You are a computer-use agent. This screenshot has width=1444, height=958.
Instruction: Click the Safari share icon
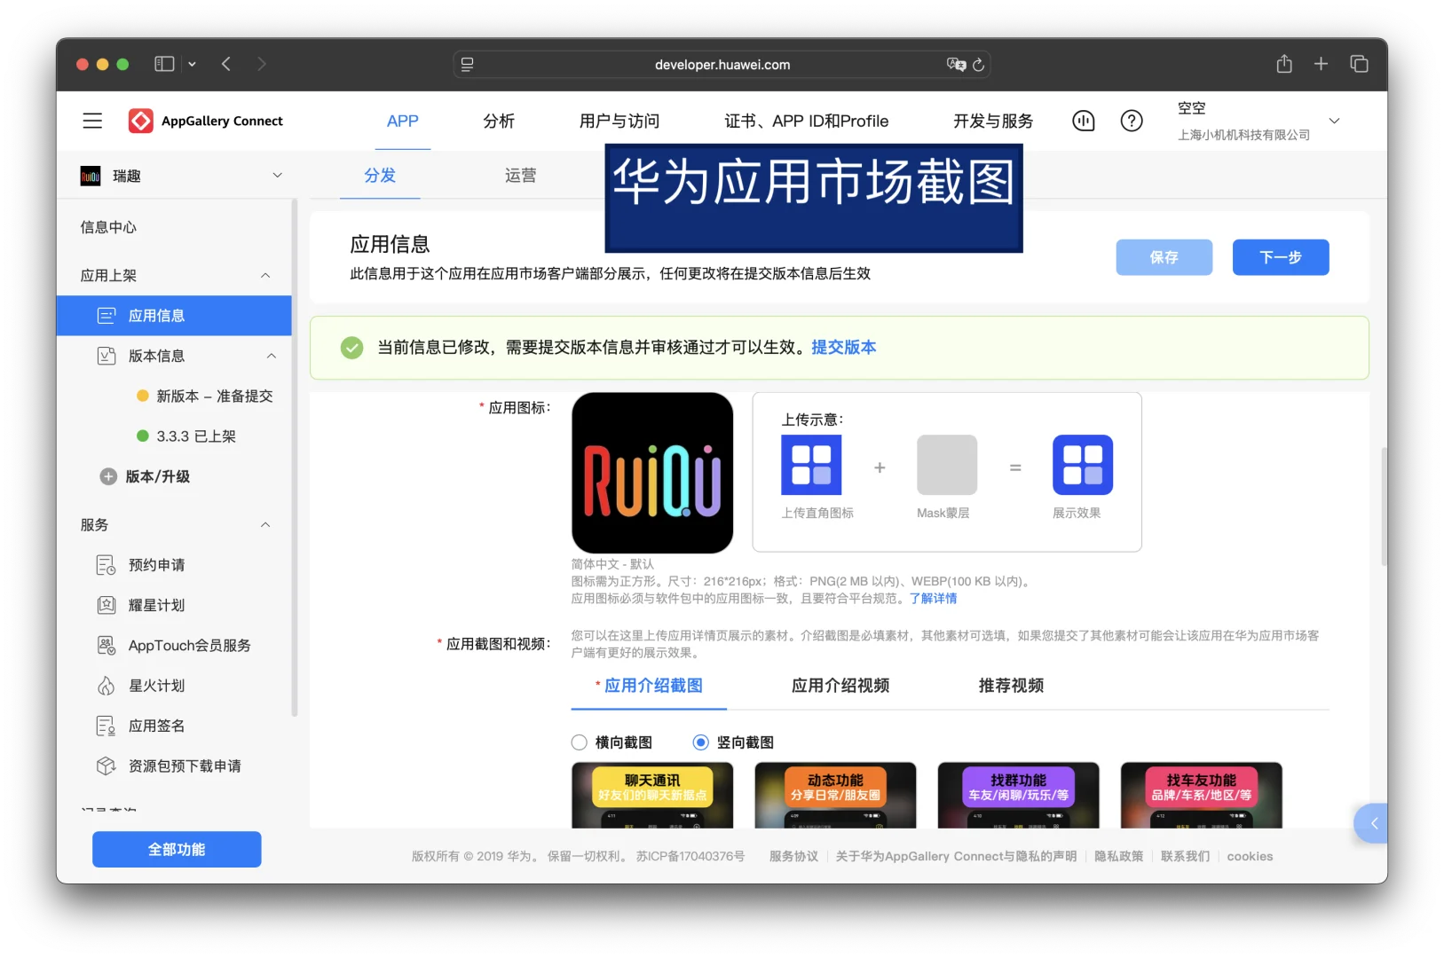[1284, 64]
